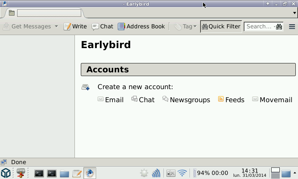Click the Earlybird window menu icon in titlebar

4,4
